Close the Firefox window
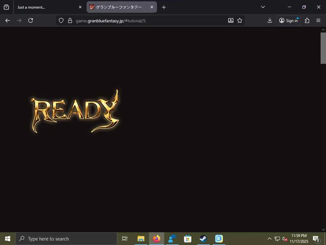The height and width of the screenshot is (245, 326). pos(318,7)
